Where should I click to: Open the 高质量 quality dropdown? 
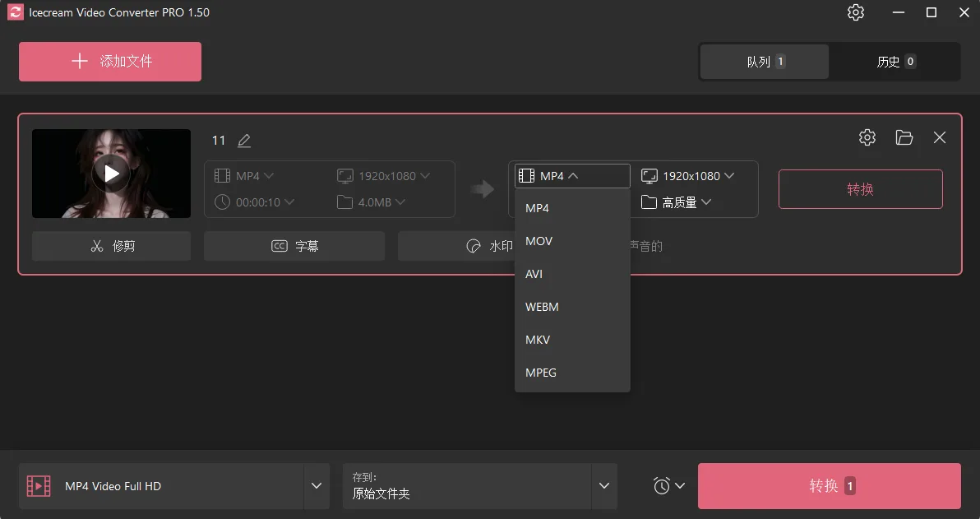coord(677,202)
